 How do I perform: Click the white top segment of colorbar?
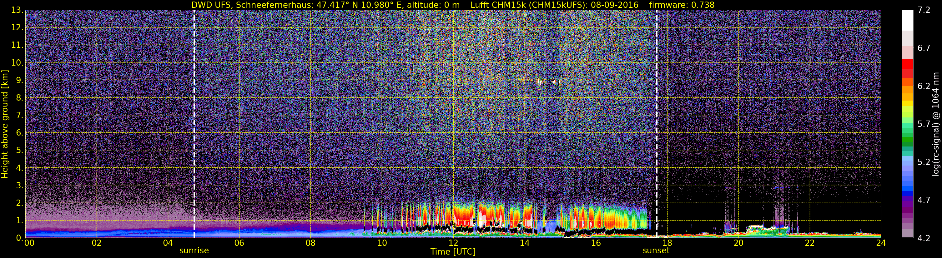coord(907,20)
